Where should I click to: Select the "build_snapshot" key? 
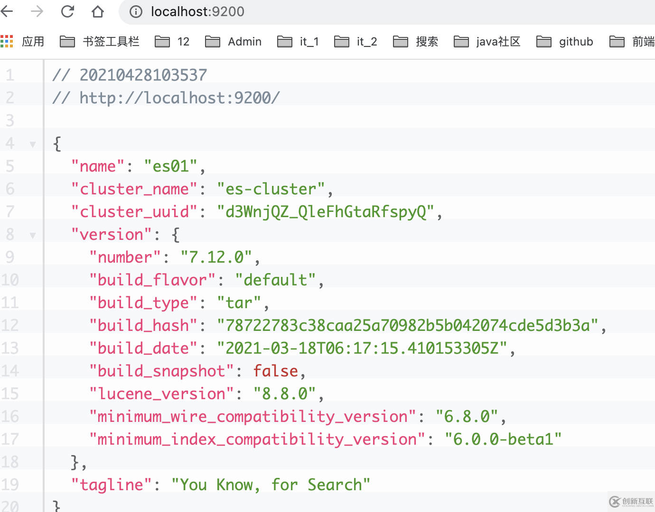tap(161, 371)
